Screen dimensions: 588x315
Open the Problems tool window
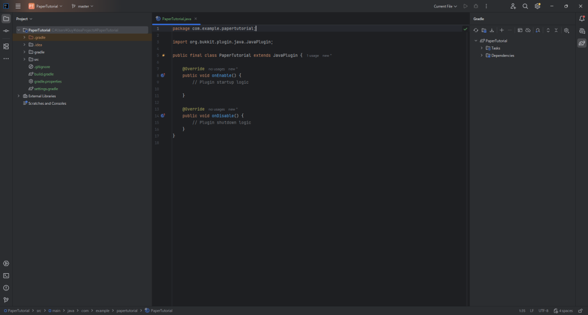6,288
